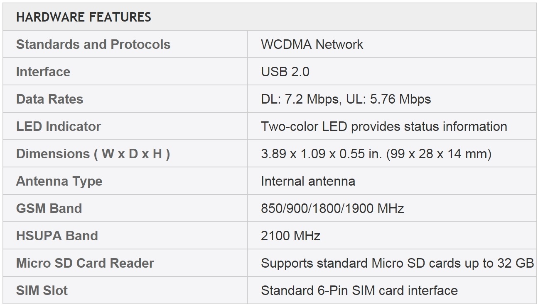Image resolution: width=538 pixels, height=307 pixels.
Task: Select the Standards and Protocols label
Action: (93, 44)
